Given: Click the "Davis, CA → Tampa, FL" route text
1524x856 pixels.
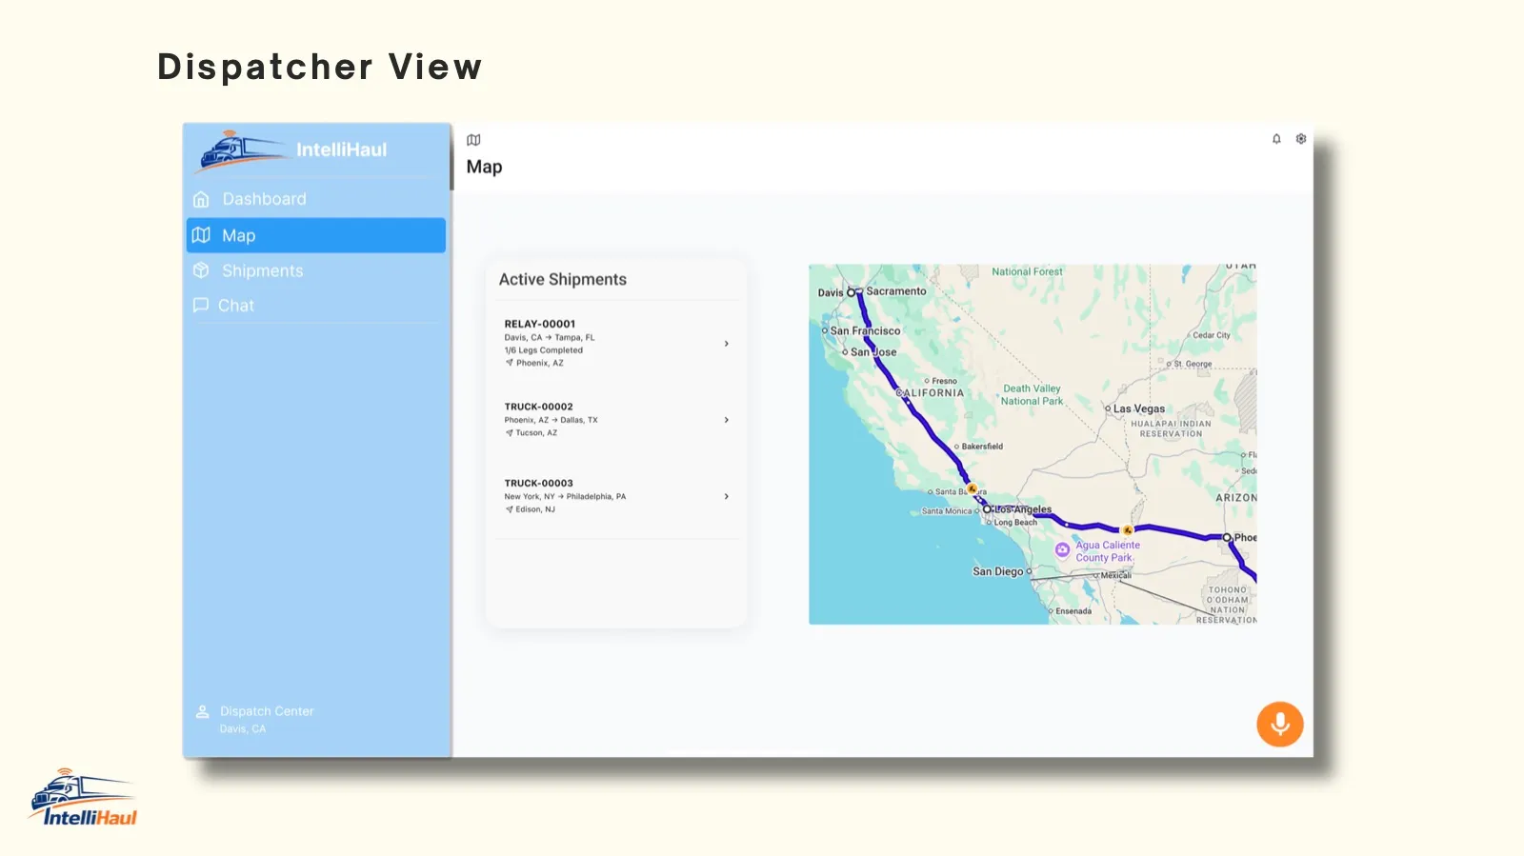Looking at the screenshot, I should click(x=550, y=337).
